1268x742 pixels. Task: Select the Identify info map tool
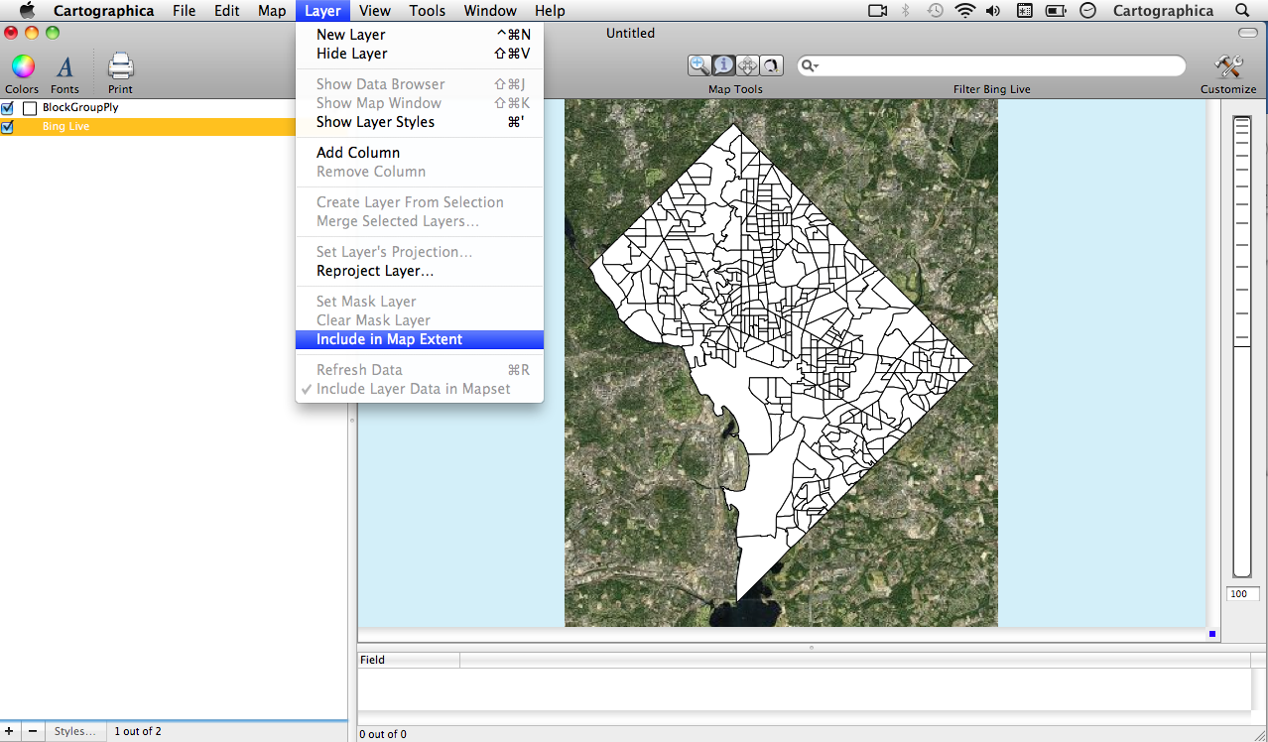(724, 65)
